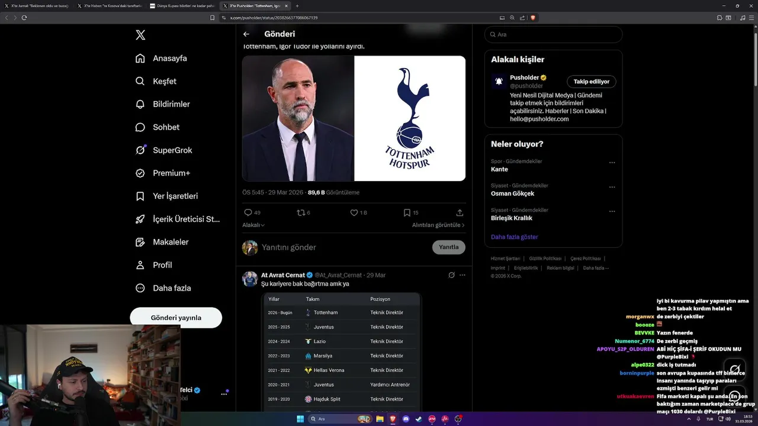Open Daha fazla menu in sidebar

tap(163, 288)
